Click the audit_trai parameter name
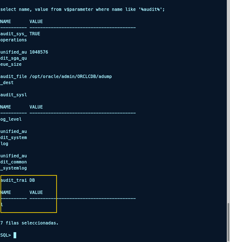230x242 pixels. point(14,180)
